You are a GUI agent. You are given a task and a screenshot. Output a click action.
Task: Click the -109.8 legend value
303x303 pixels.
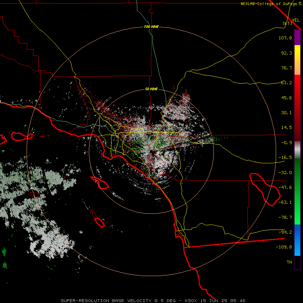[x=284, y=247]
